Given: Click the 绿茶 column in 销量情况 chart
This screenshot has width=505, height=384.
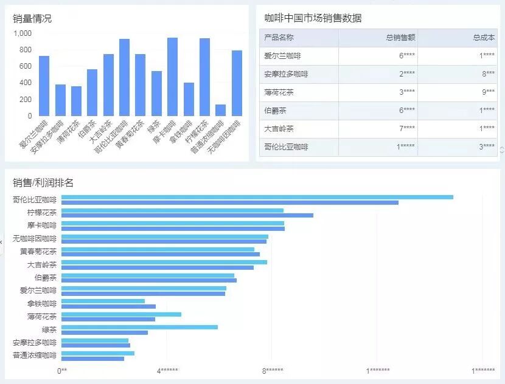Looking at the screenshot, I should click(156, 94).
